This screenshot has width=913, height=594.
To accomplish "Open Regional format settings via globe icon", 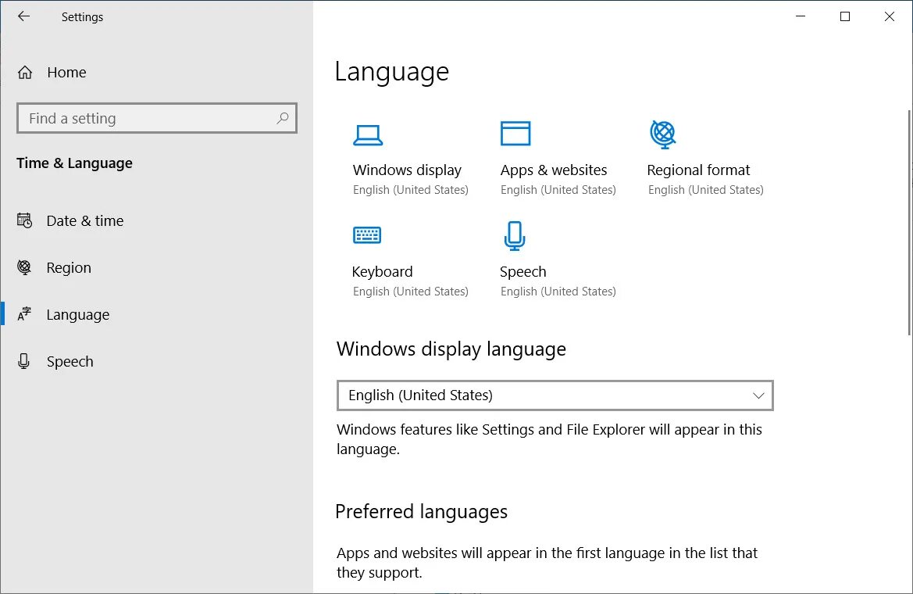I will pyautogui.click(x=663, y=133).
